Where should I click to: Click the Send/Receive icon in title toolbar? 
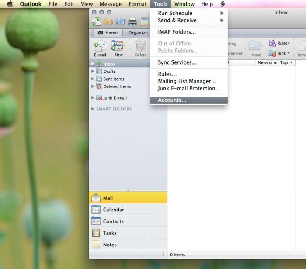(x=96, y=21)
